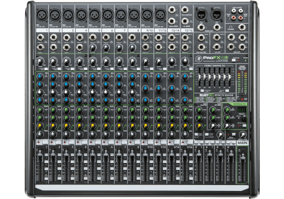Image resolution: width=284 pixels, height=199 pixels.
Task: Click the channel 5 XLR mic input jack
Action: (94, 15)
